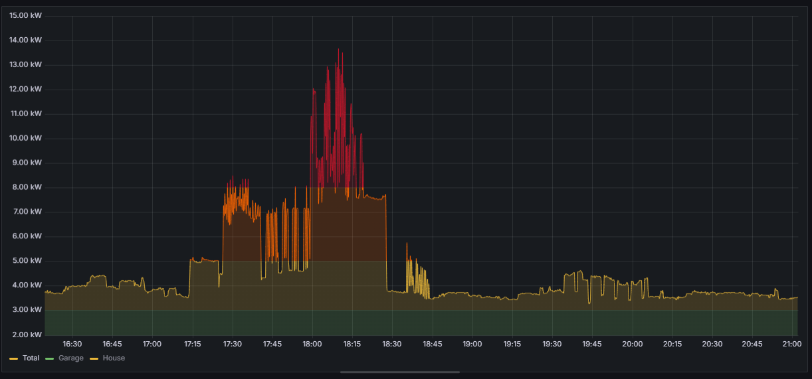
Task: Click the "10.00 kW" y-axis label
Action: click(25, 138)
